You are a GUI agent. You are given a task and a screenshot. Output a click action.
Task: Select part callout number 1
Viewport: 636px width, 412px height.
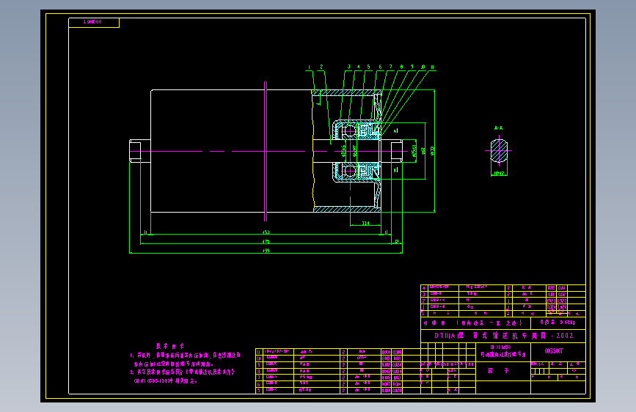point(309,67)
